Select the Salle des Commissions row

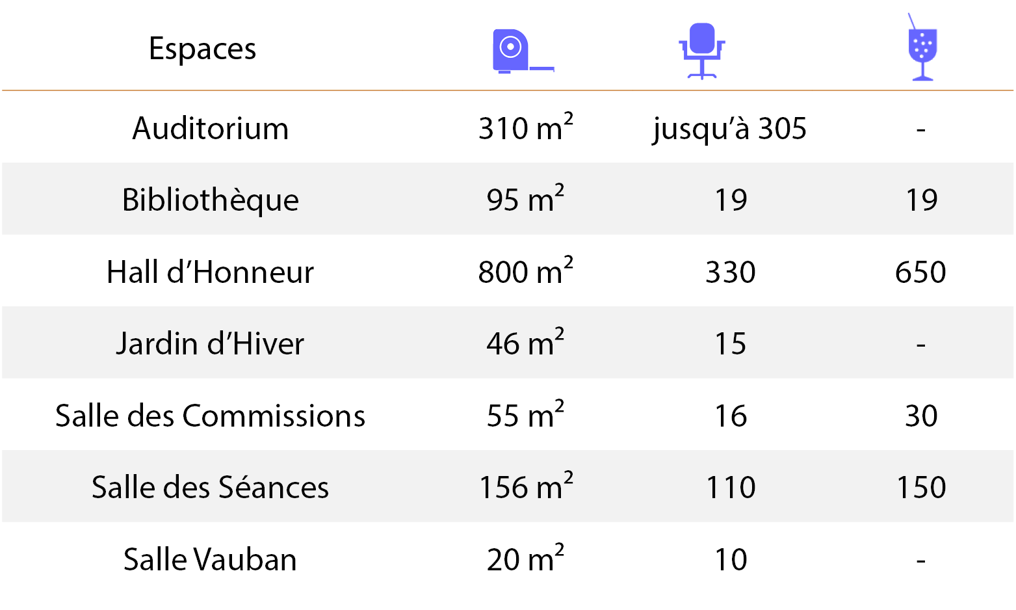point(508,415)
